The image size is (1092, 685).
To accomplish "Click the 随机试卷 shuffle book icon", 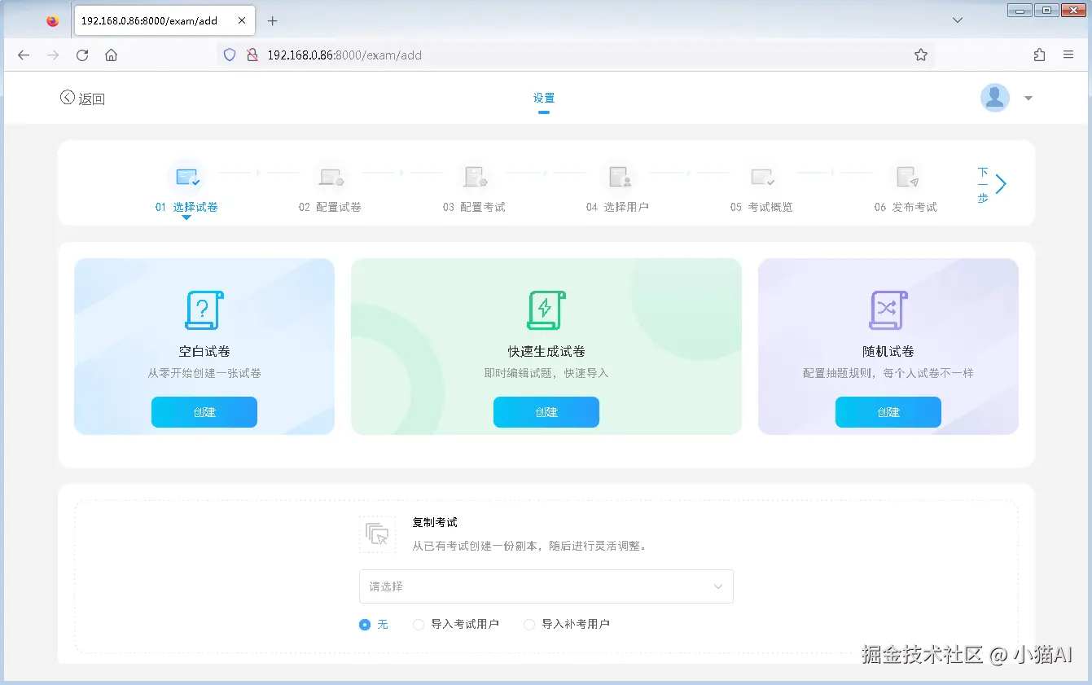I will tap(888, 310).
